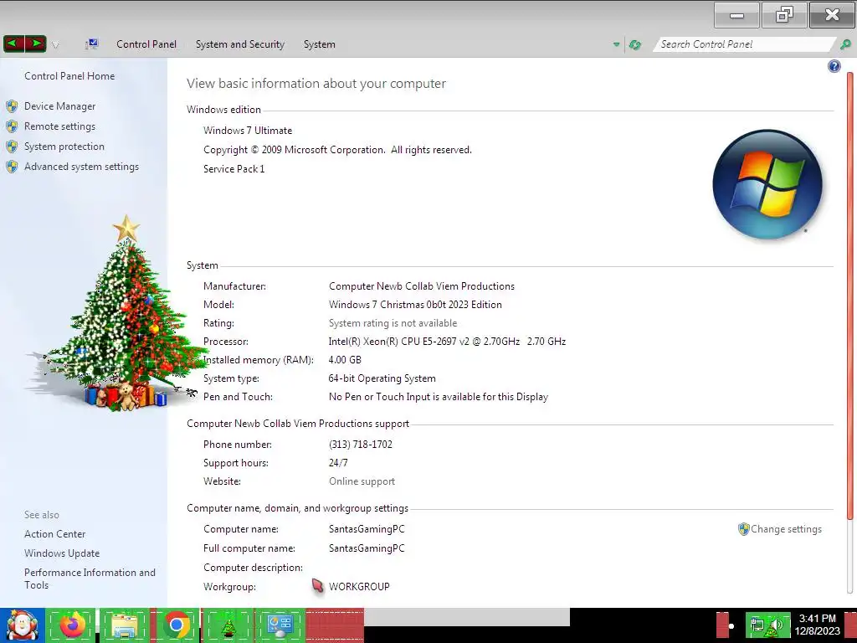The height and width of the screenshot is (643, 857).
Task: Click the Windows logo image
Action: 767,184
